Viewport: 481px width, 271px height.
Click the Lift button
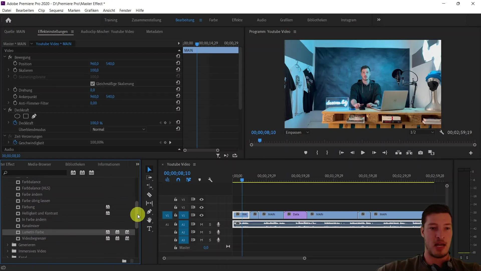point(398,153)
